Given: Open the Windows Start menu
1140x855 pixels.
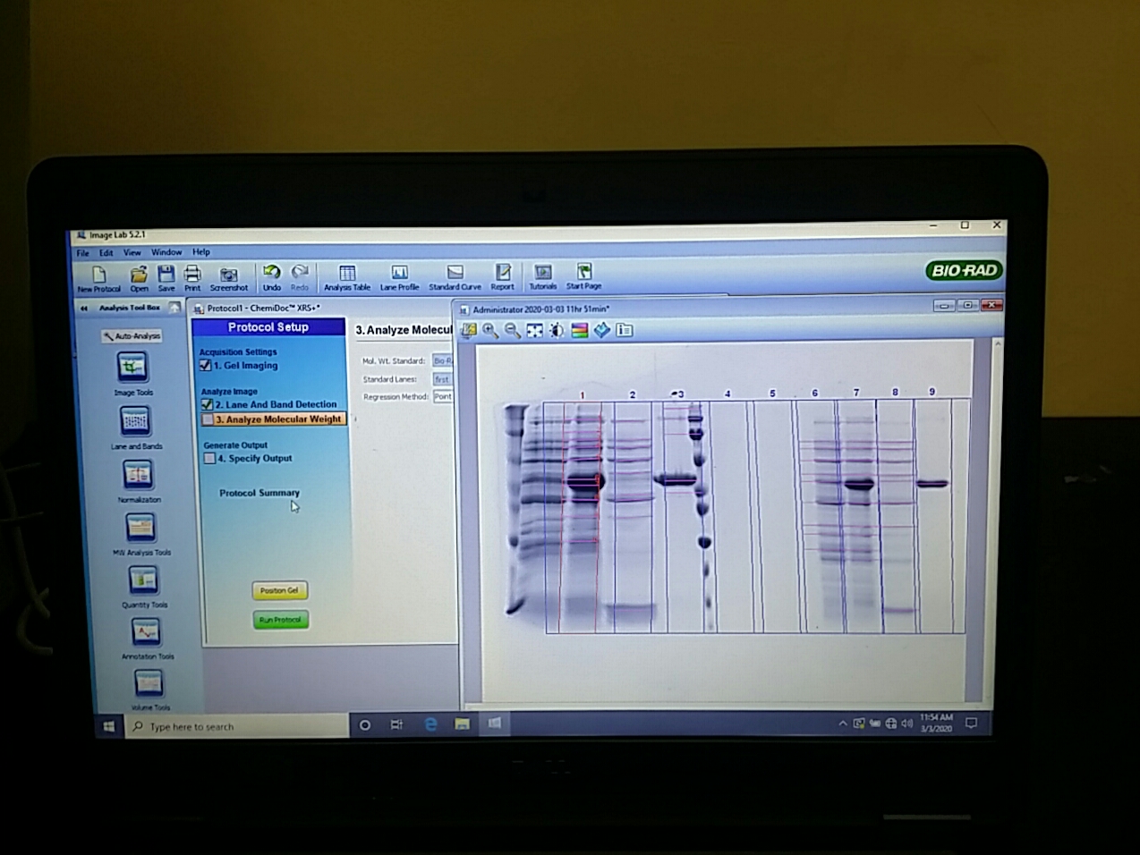Looking at the screenshot, I should click(x=109, y=726).
